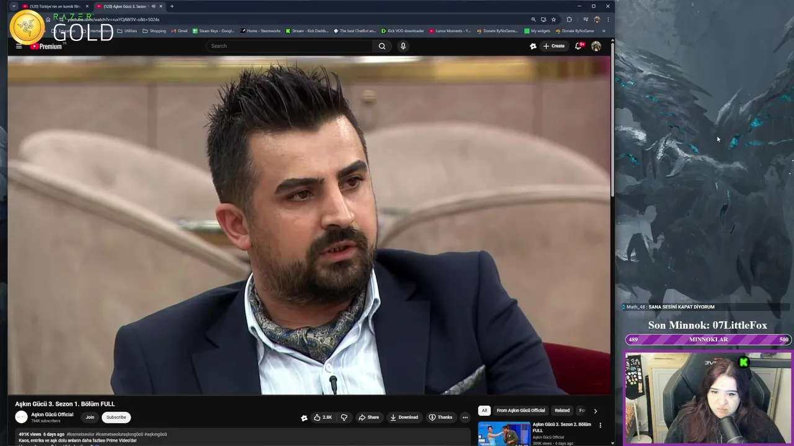Open the Aşkın Gücü 3. Sezon 2. Bölüm FULL title
Viewport: 794px width, 446px height.
[562, 427]
